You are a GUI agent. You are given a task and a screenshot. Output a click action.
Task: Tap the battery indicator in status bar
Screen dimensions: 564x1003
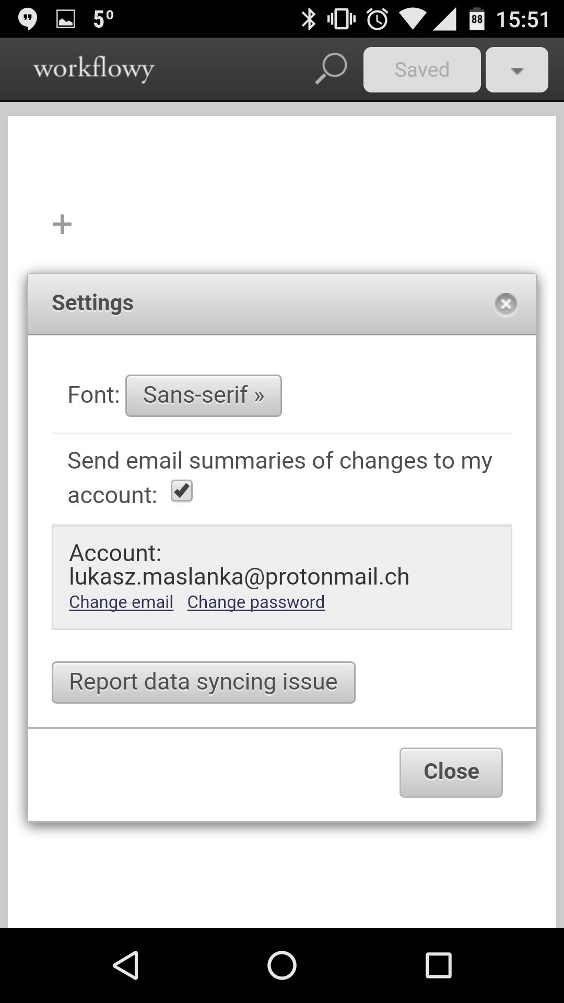pos(477,19)
